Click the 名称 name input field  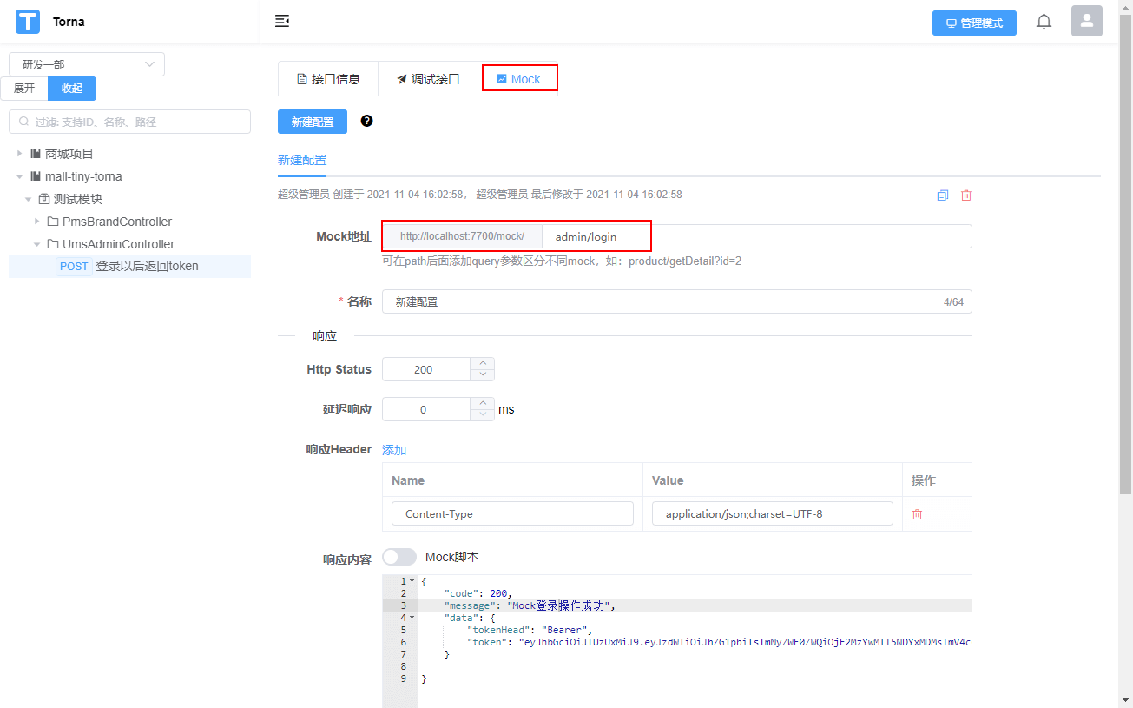[x=676, y=301]
